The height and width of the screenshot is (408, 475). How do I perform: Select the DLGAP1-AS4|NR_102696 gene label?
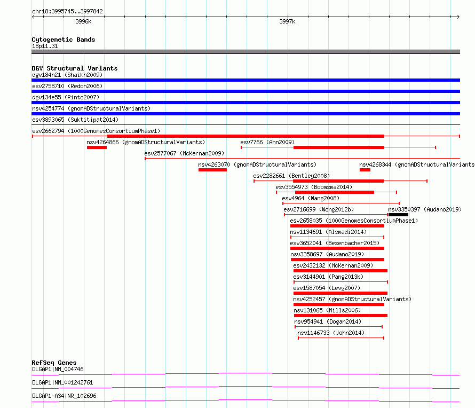[64, 396]
